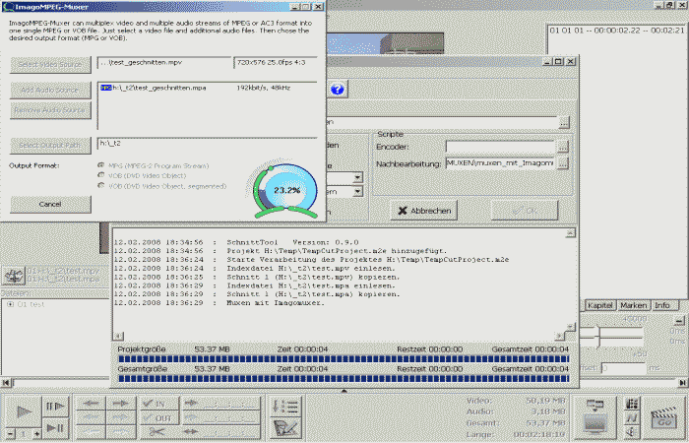Click the blue help question mark icon
The height and width of the screenshot is (443, 689).
(x=337, y=90)
